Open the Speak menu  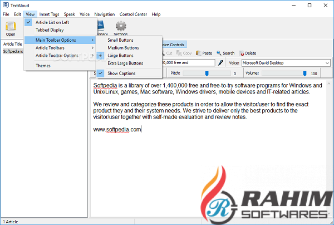pyautogui.click(x=69, y=14)
